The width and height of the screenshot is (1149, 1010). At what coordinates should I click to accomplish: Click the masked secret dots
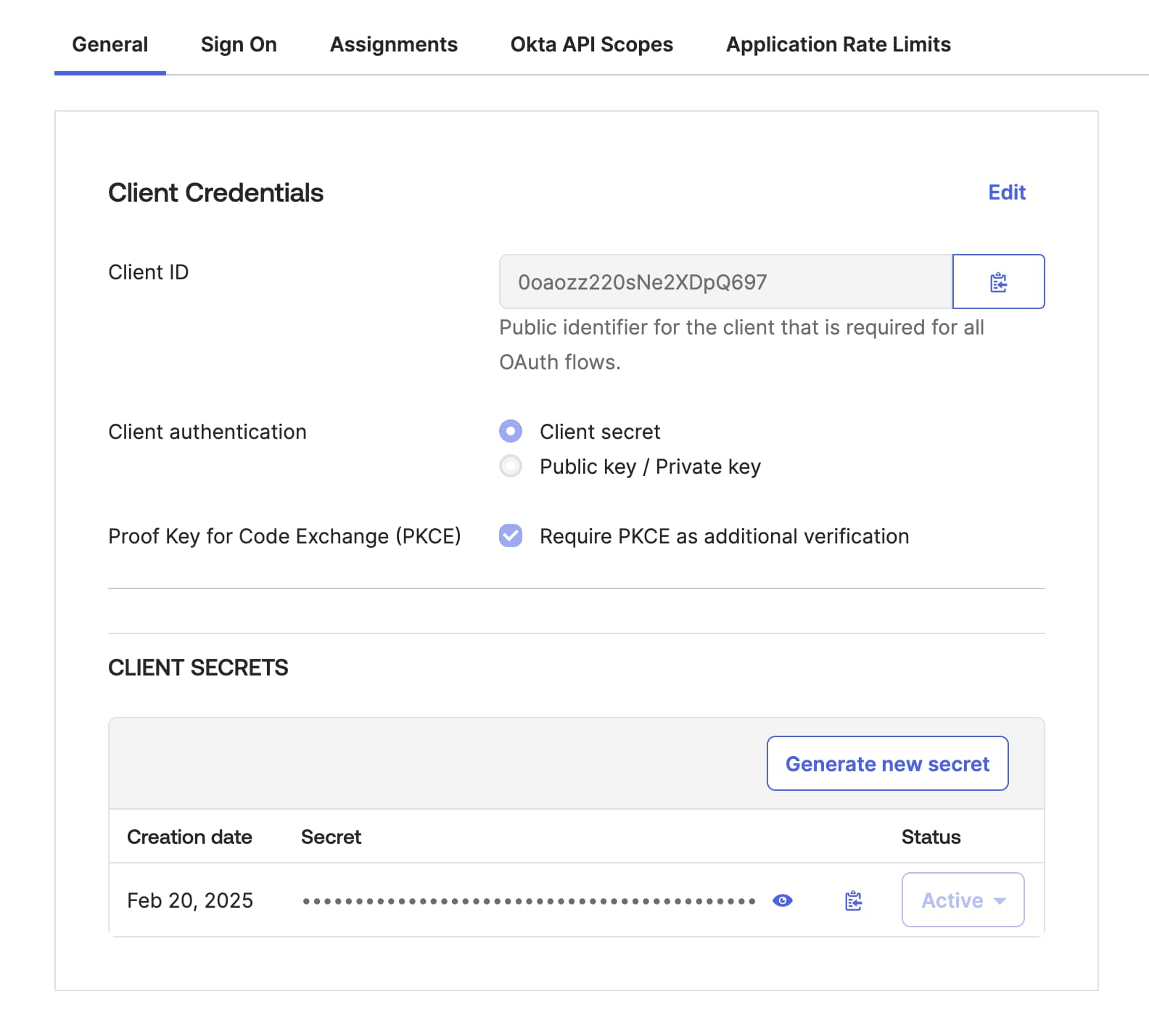pos(530,901)
